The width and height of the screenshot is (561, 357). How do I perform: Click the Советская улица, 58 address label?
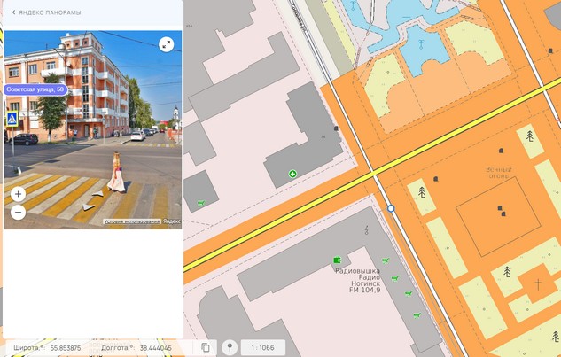pos(35,89)
